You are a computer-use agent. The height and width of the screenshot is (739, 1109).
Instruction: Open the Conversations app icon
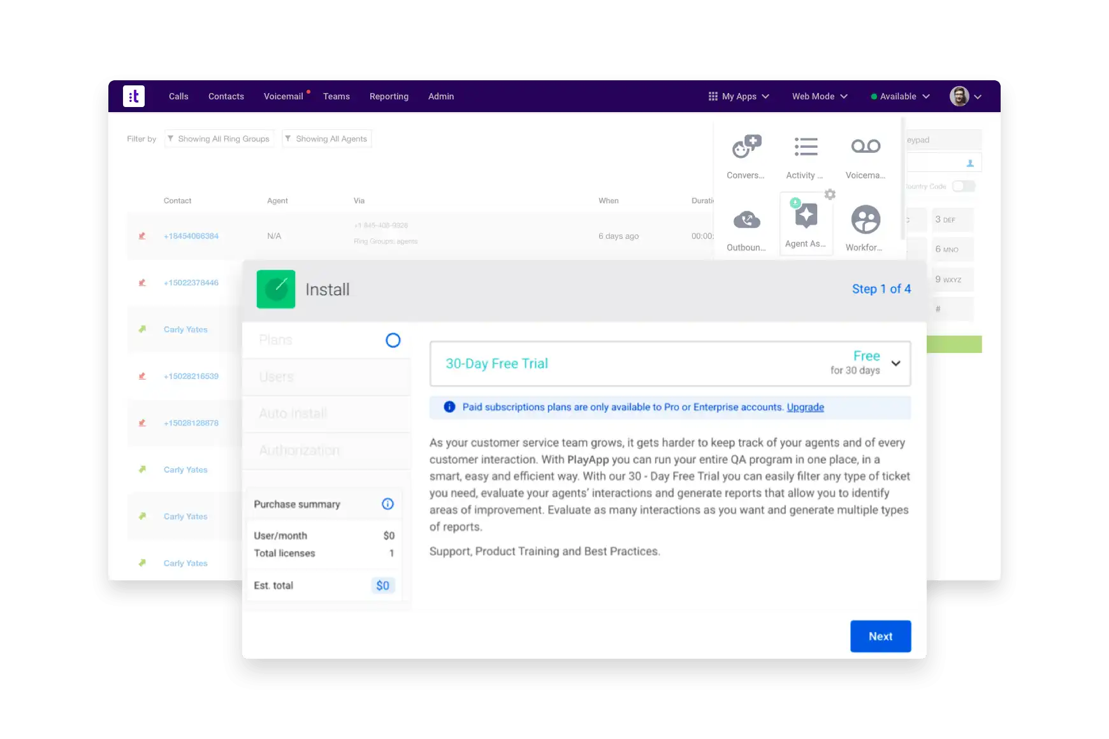point(746,148)
